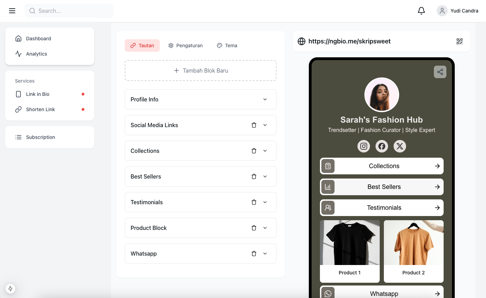
Task: Click the X social icon in preview
Action: [399, 146]
